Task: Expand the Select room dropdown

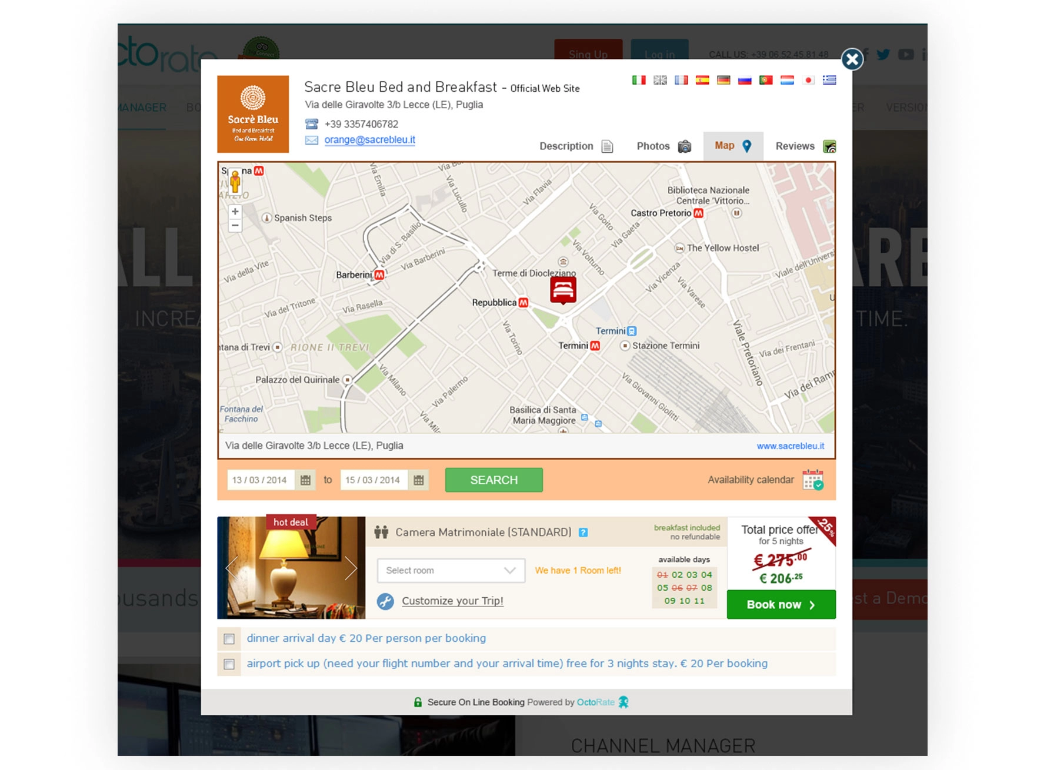Action: [451, 571]
